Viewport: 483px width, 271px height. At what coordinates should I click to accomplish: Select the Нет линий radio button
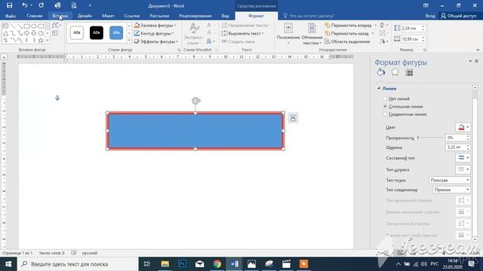click(x=385, y=99)
